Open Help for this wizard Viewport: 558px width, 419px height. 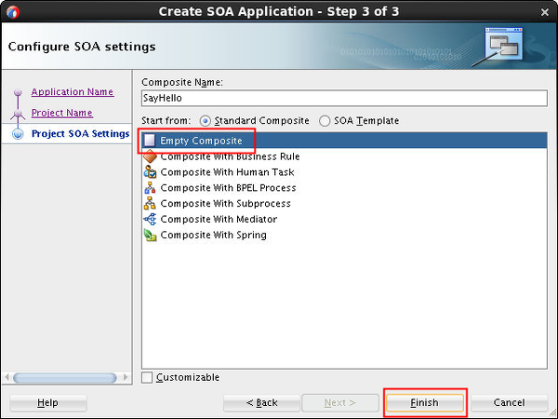47,402
